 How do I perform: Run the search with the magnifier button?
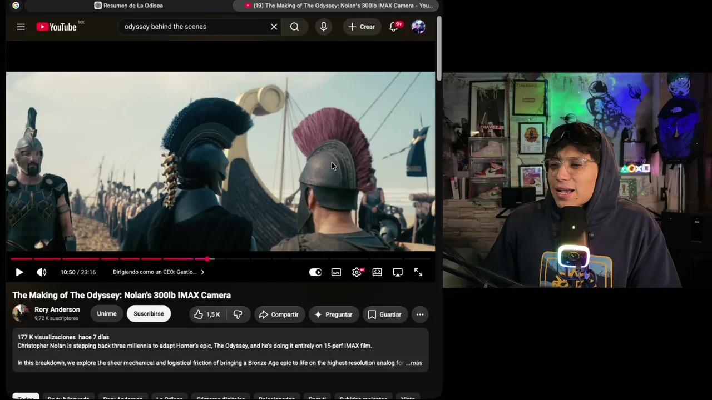(x=295, y=27)
